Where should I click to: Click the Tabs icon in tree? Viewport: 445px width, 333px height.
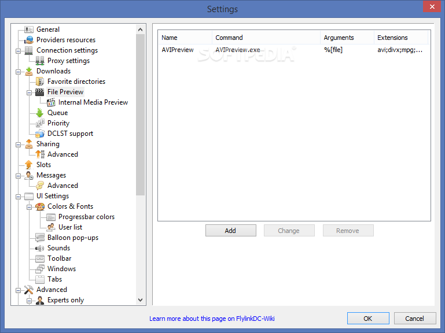[x=40, y=279]
